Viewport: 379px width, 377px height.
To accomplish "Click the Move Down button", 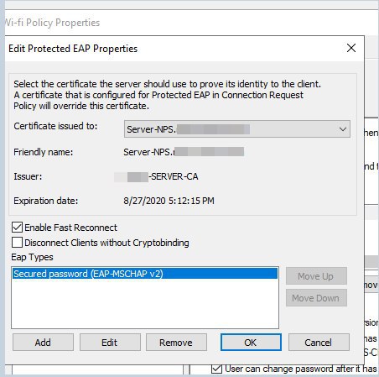I will (x=316, y=298).
